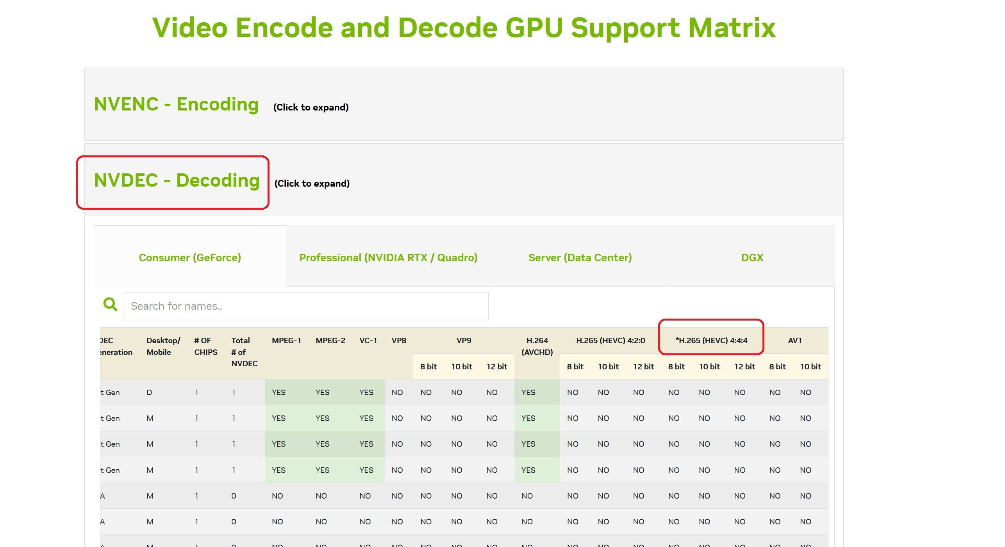The width and height of the screenshot is (1005, 547).
Task: Click 10 bit subheader under H.265 4:2:0
Action: click(x=609, y=367)
